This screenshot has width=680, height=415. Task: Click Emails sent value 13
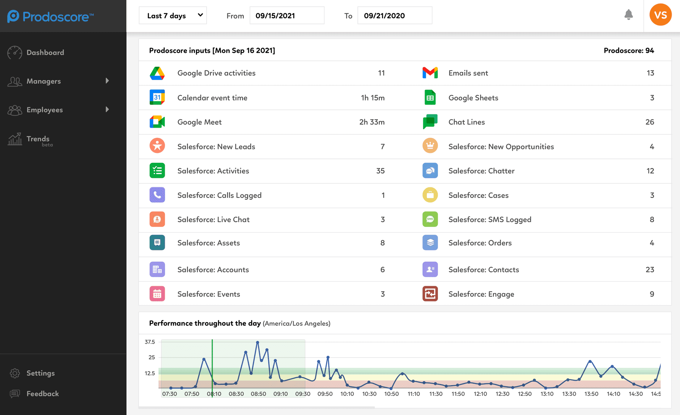pos(650,73)
